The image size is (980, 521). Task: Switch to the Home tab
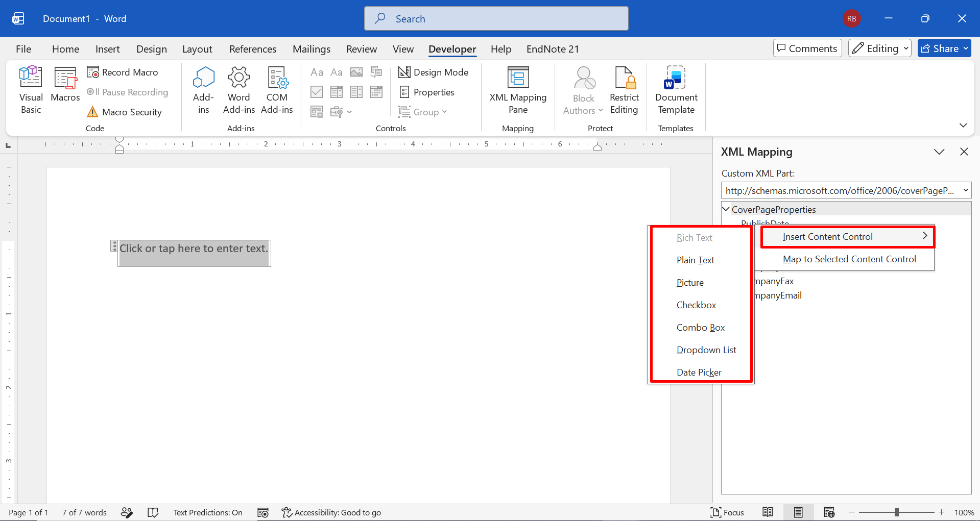[x=65, y=49]
